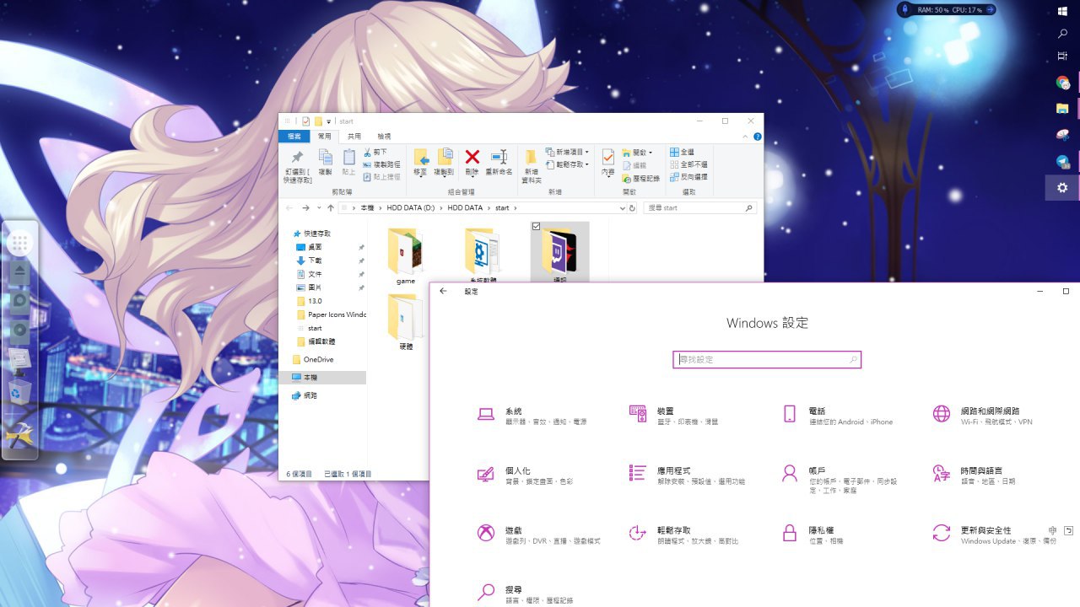
Task: Open Time & Language (時間與語言) settings
Action: [975, 475]
